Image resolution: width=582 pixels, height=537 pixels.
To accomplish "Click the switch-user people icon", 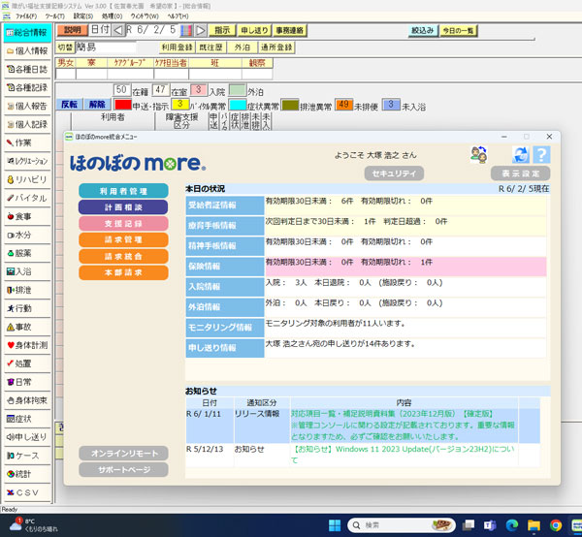I will (x=479, y=155).
